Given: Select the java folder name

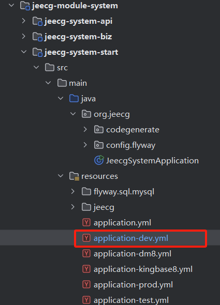Looking at the screenshot, I should coord(89,99).
